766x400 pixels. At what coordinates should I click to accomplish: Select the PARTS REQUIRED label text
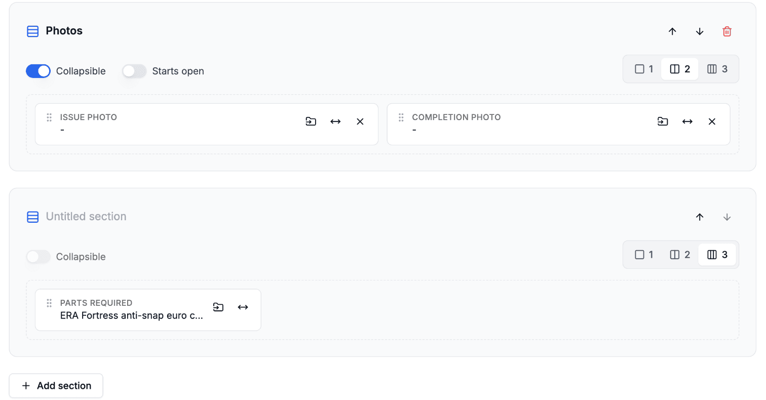pyautogui.click(x=96, y=303)
